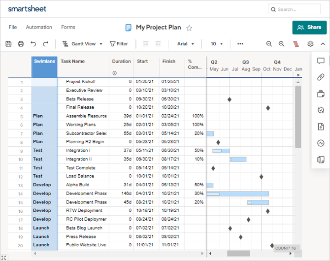Expand the Arial font dropdown
Screen dimensions: 330x261
186,44
